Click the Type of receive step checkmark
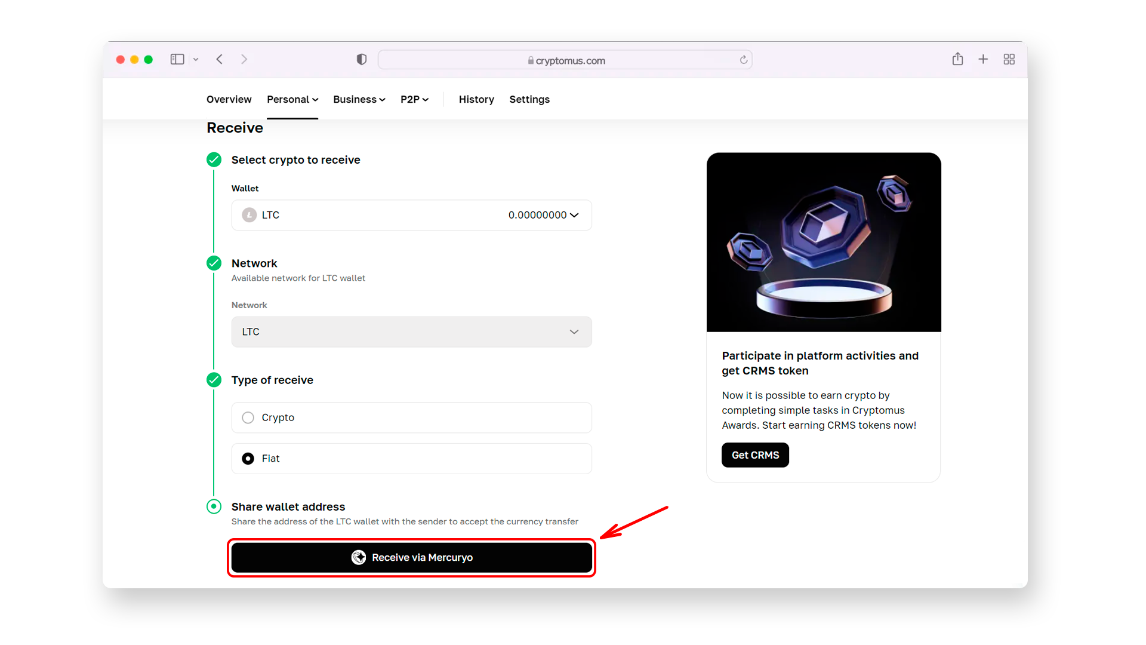Image resolution: width=1146 pixels, height=645 pixels. [x=214, y=380]
